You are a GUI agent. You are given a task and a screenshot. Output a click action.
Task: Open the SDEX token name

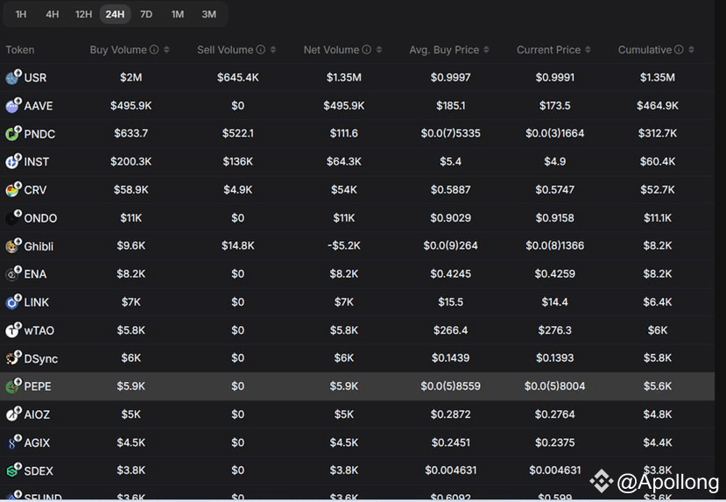[39, 471]
